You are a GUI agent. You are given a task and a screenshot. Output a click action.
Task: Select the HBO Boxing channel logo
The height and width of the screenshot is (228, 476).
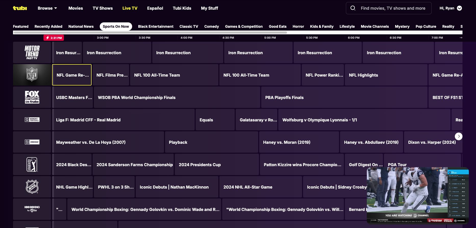click(x=32, y=209)
